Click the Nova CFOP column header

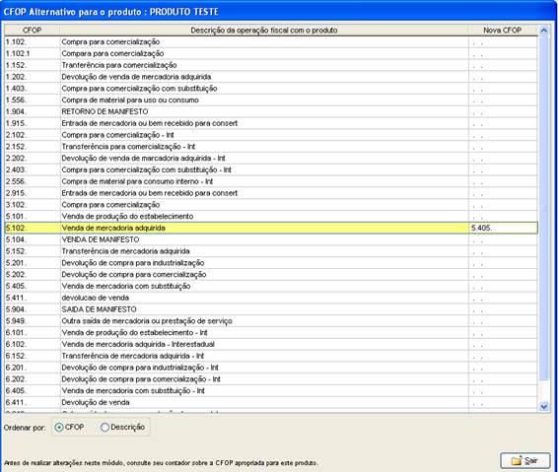[502, 31]
